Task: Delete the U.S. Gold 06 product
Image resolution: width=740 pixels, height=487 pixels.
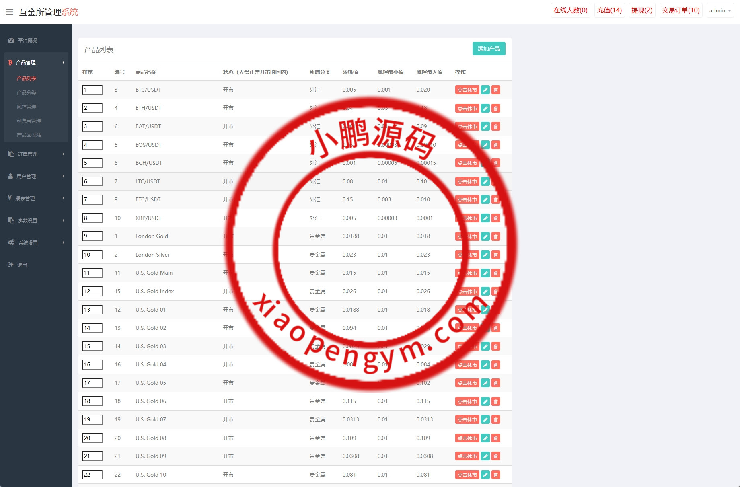Action: 496,401
